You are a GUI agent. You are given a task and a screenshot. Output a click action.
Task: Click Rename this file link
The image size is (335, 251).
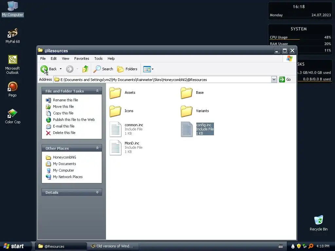[65, 100]
